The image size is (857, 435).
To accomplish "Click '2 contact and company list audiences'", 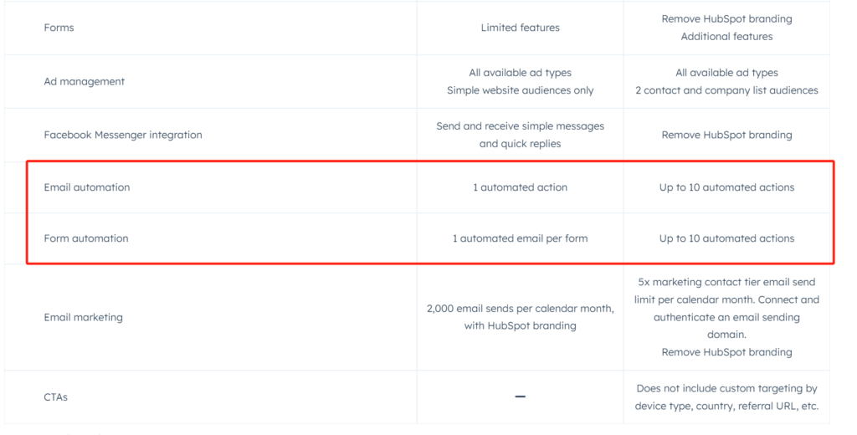I will pos(726,90).
